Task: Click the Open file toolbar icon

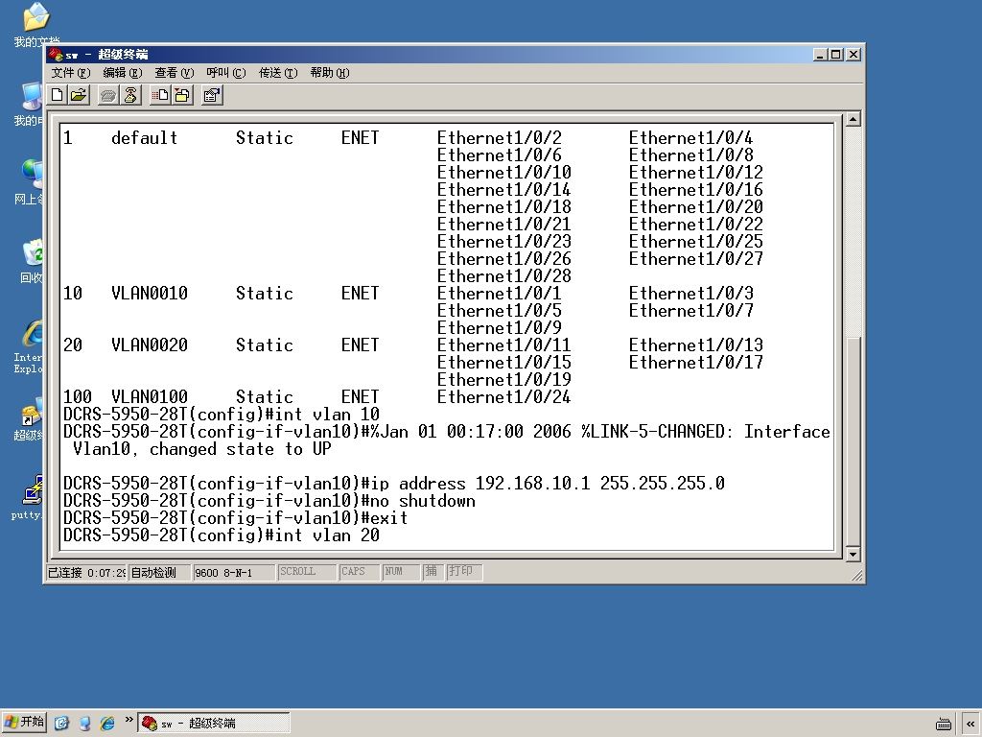Action: click(79, 95)
